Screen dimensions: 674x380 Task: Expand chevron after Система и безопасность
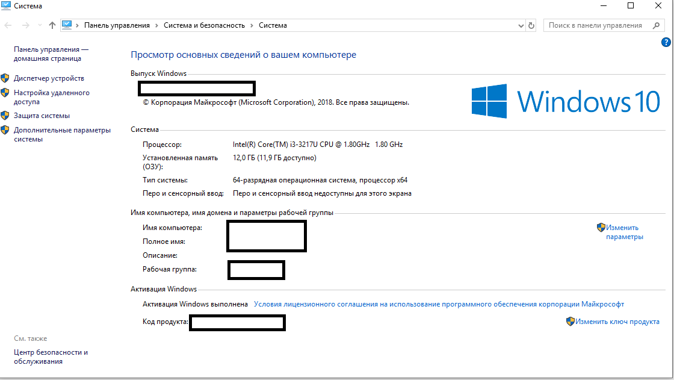(252, 25)
